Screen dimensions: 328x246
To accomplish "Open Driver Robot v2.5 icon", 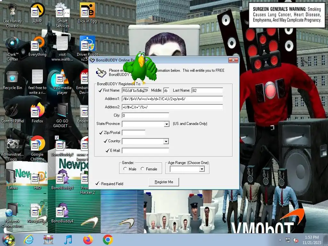I will 87,49.
